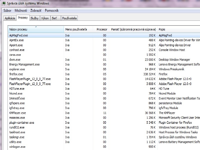Switch to the Aplikácie tab
The height and width of the screenshot is (150, 200).
[10, 18]
